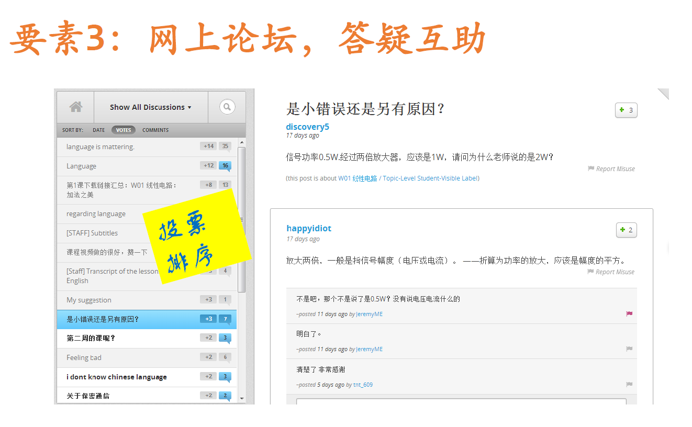692x427 pixels.
Task: Open 'i dont know chinese language' thread
Action: (x=117, y=377)
